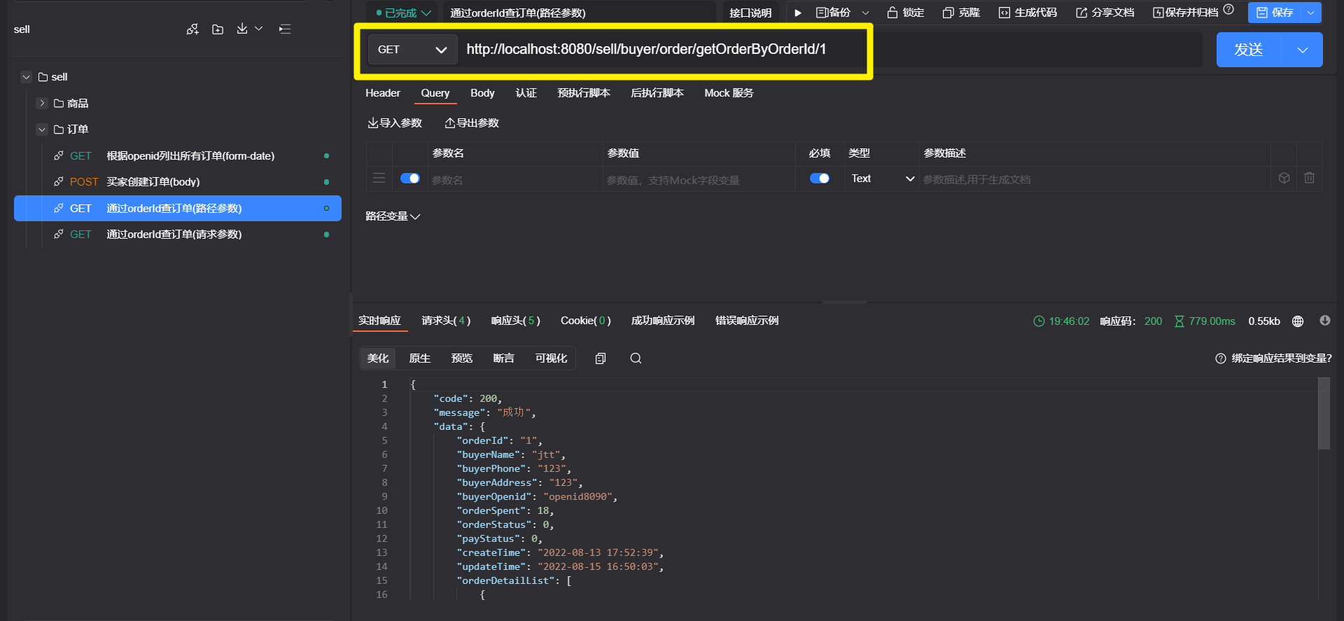Click the 发送 send button
Viewport: 1344px width, 621px height.
pyautogui.click(x=1249, y=50)
